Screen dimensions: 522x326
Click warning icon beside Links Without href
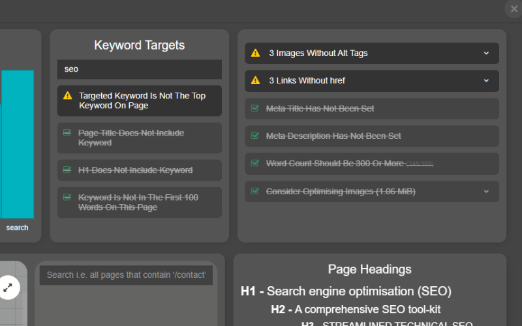pos(255,81)
